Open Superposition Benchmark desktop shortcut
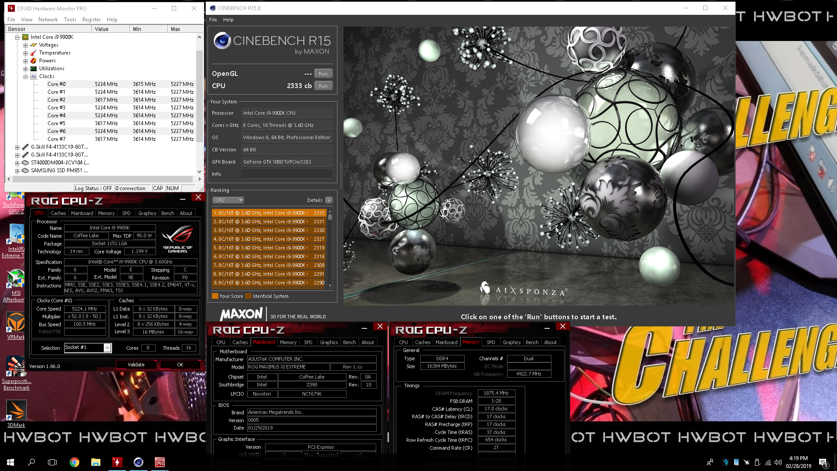Image resolution: width=837 pixels, height=471 pixels. pos(16,373)
